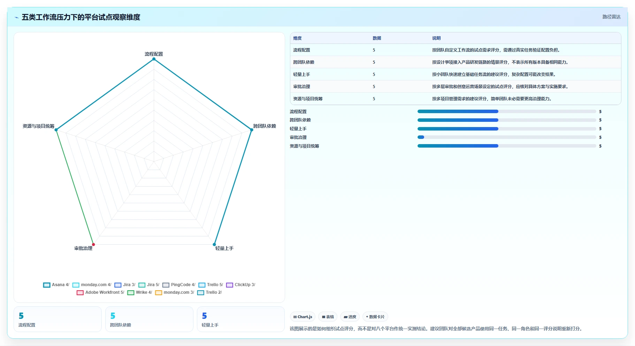Click the 跨团队依赖 progress bar
Viewport: 635px width, 346px height.
pos(507,120)
